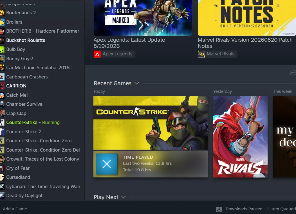Viewport: 296px width, 214px height.
Task: Click the Dead by Daylight icon
Action: (x=2, y=196)
